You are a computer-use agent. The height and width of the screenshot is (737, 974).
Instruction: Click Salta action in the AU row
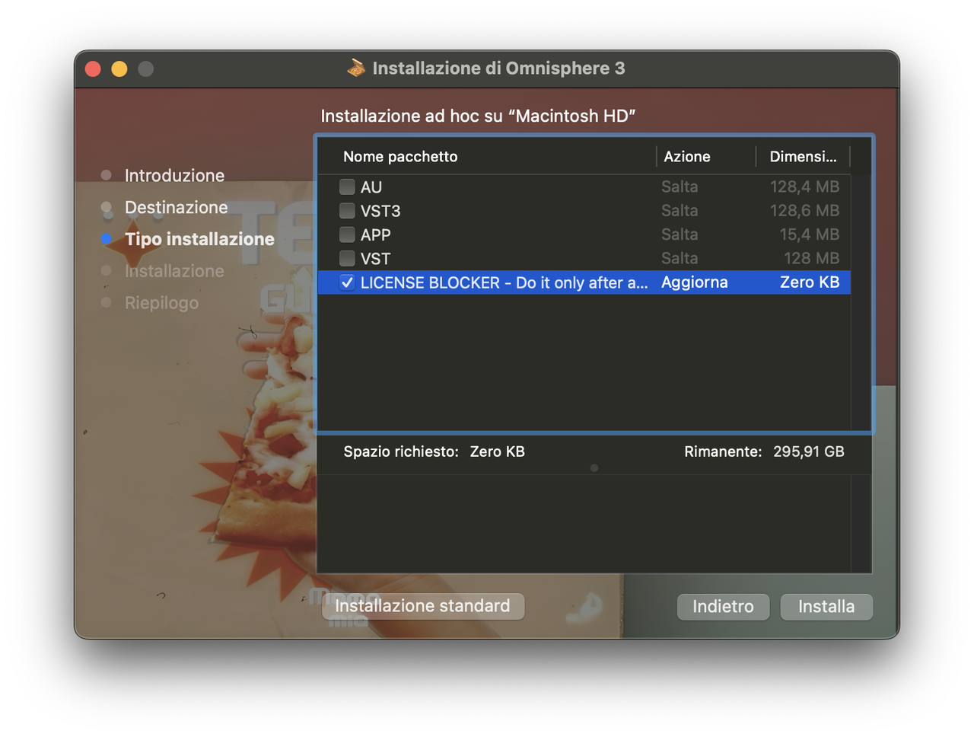(x=680, y=187)
